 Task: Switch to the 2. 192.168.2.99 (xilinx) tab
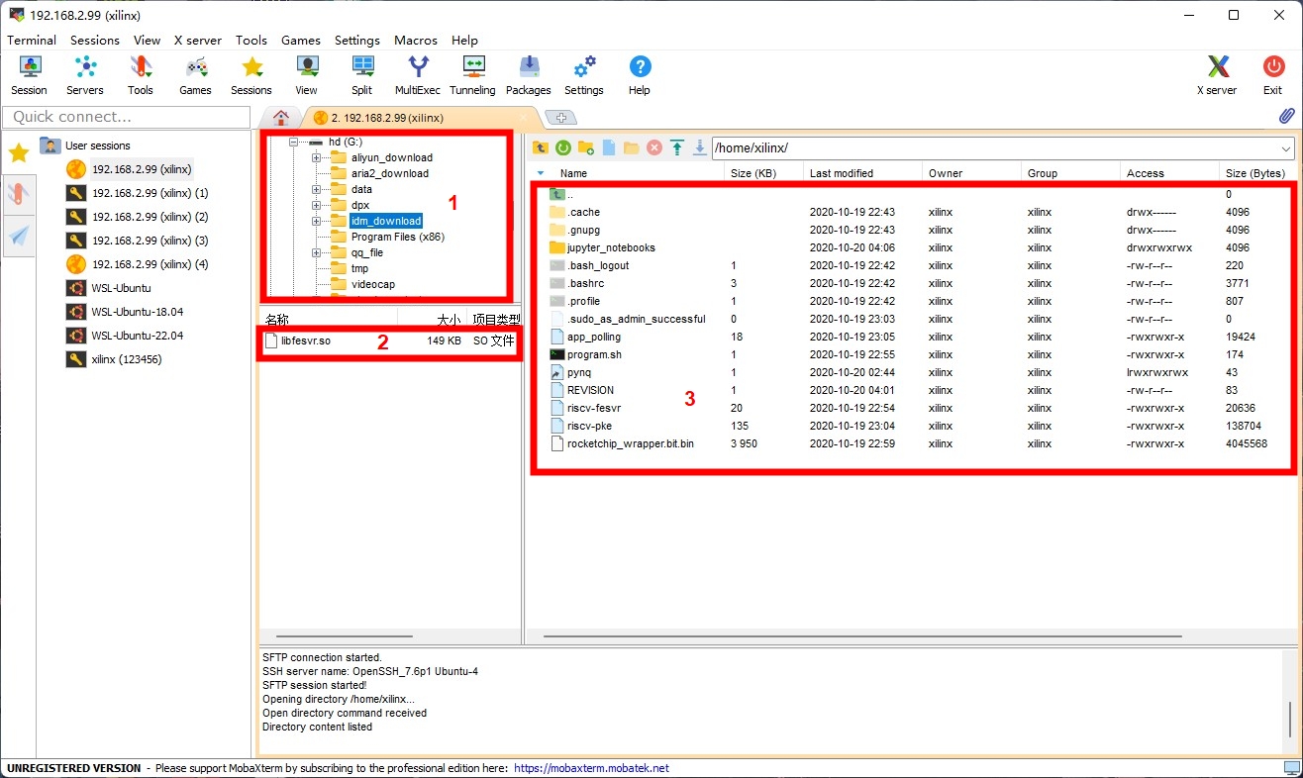(419, 117)
